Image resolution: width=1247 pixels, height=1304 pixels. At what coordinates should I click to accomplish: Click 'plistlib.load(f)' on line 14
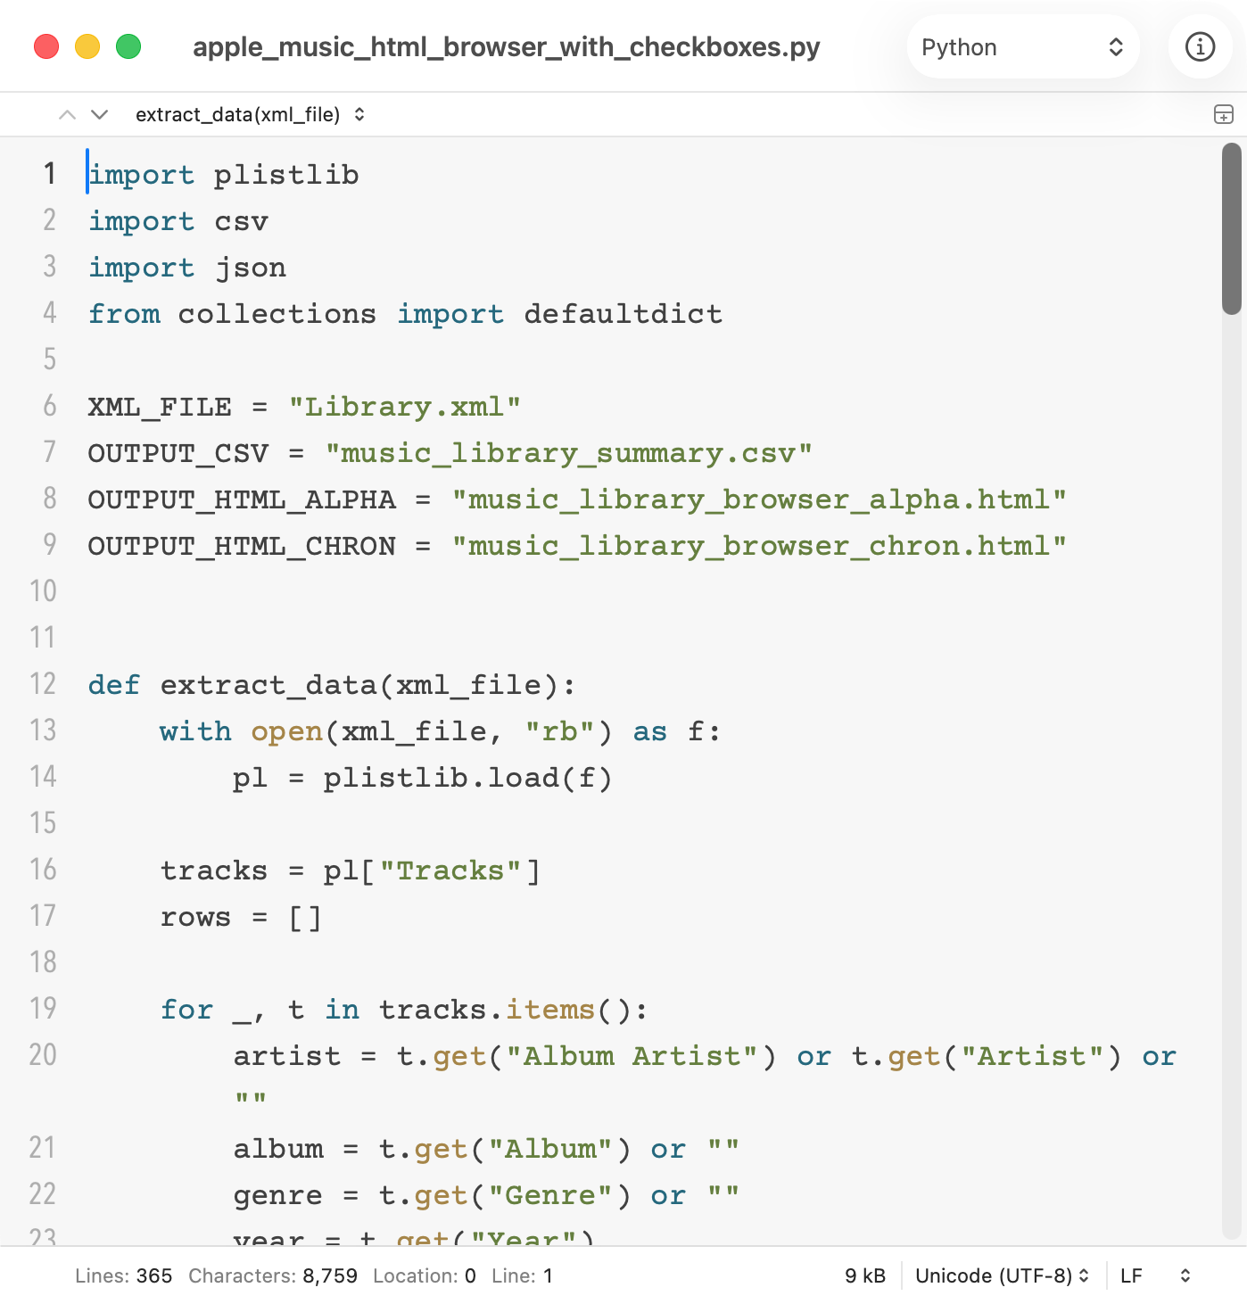(468, 778)
